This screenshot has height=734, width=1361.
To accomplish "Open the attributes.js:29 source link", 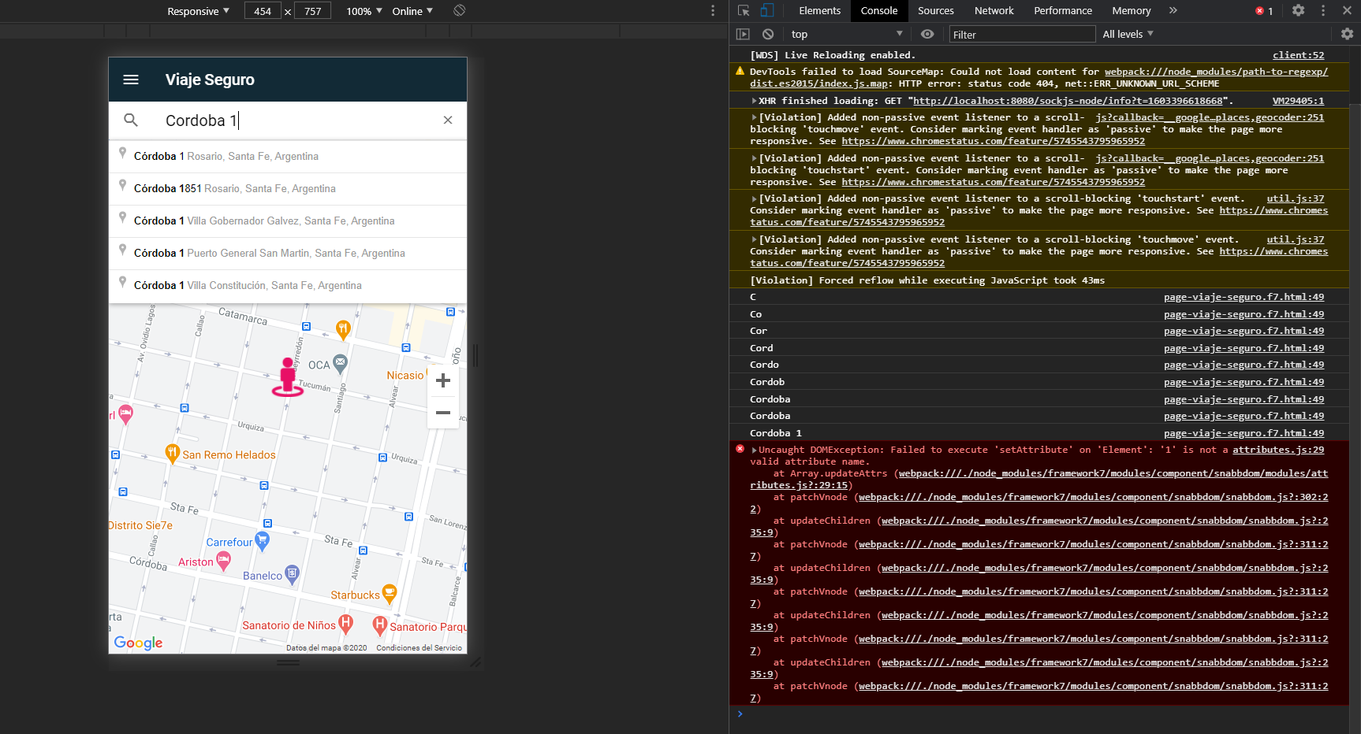I will pyautogui.click(x=1278, y=450).
